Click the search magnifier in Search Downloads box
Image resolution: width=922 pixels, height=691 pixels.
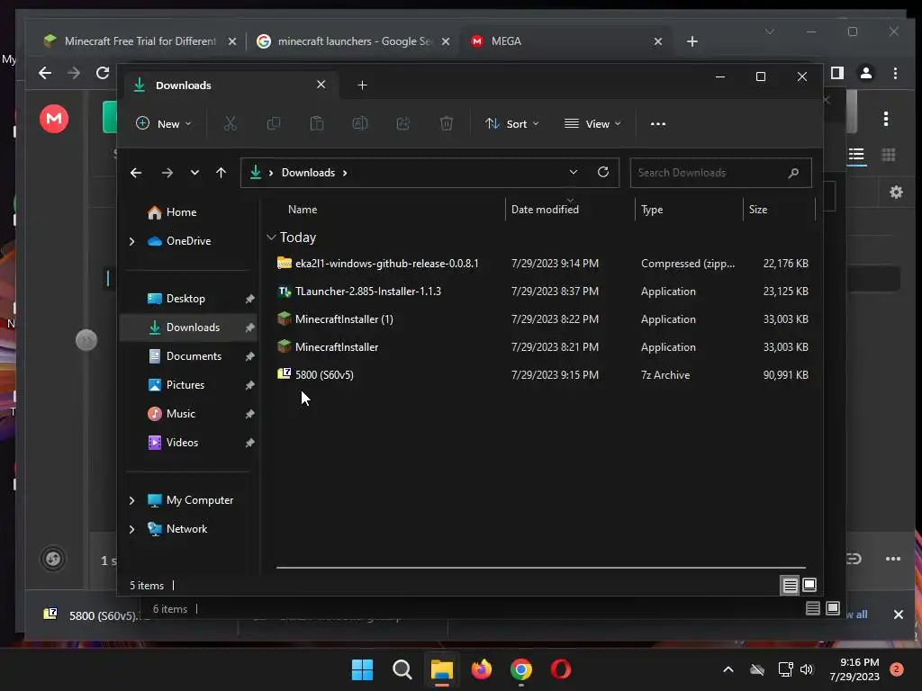(793, 173)
